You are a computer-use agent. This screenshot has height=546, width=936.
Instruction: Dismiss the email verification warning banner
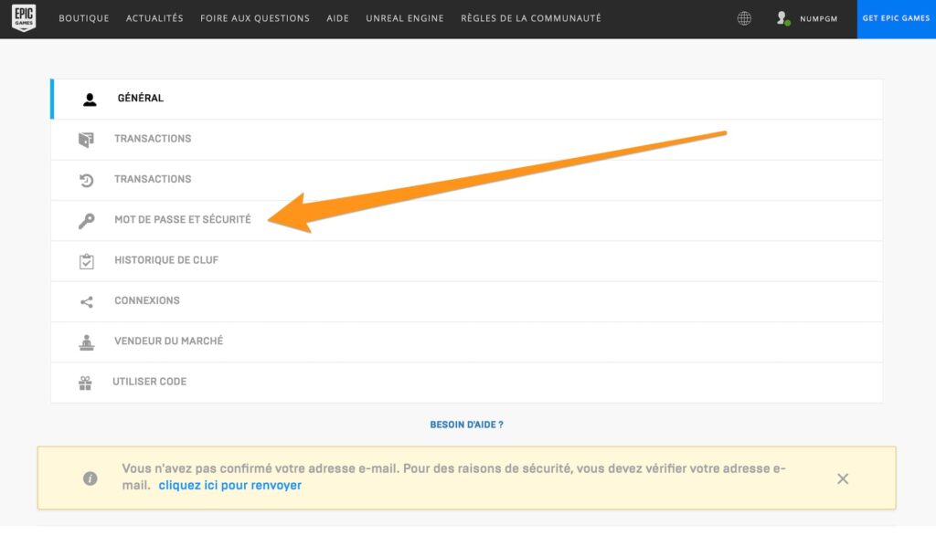tap(843, 478)
